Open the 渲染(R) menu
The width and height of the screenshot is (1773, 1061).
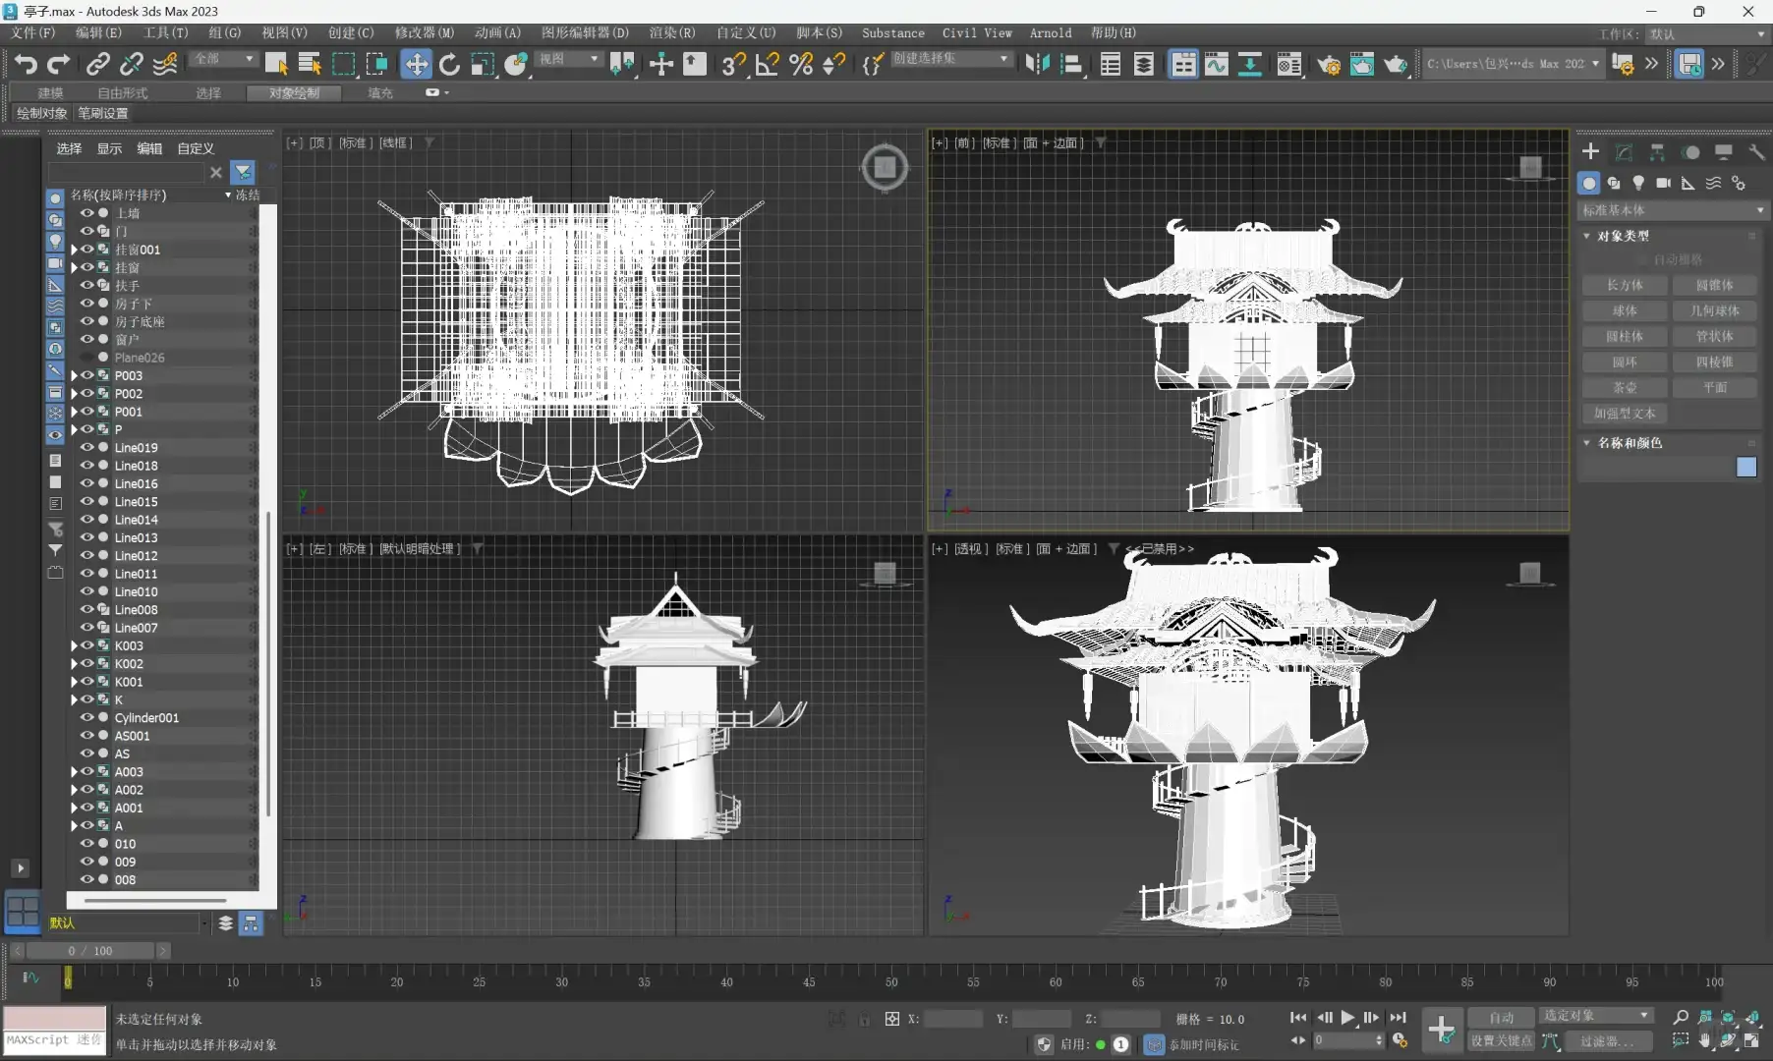tap(671, 33)
